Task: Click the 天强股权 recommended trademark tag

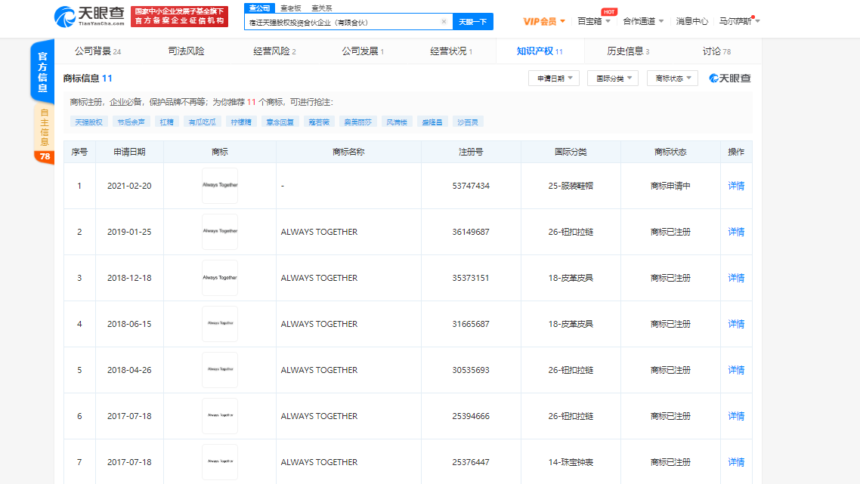Action: coord(88,122)
